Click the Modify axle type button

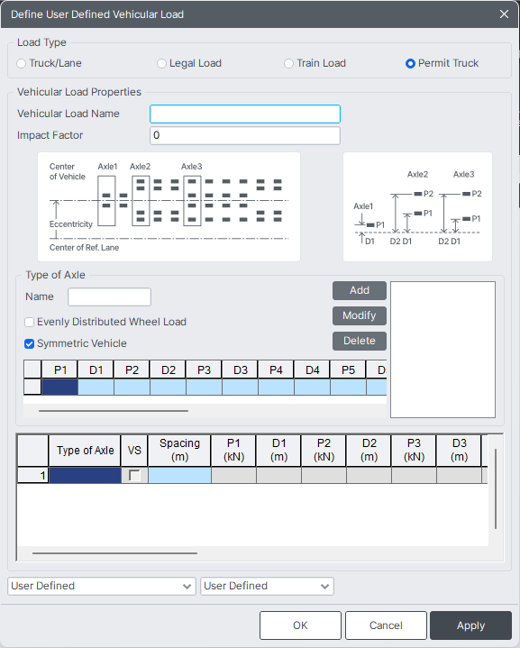360,315
